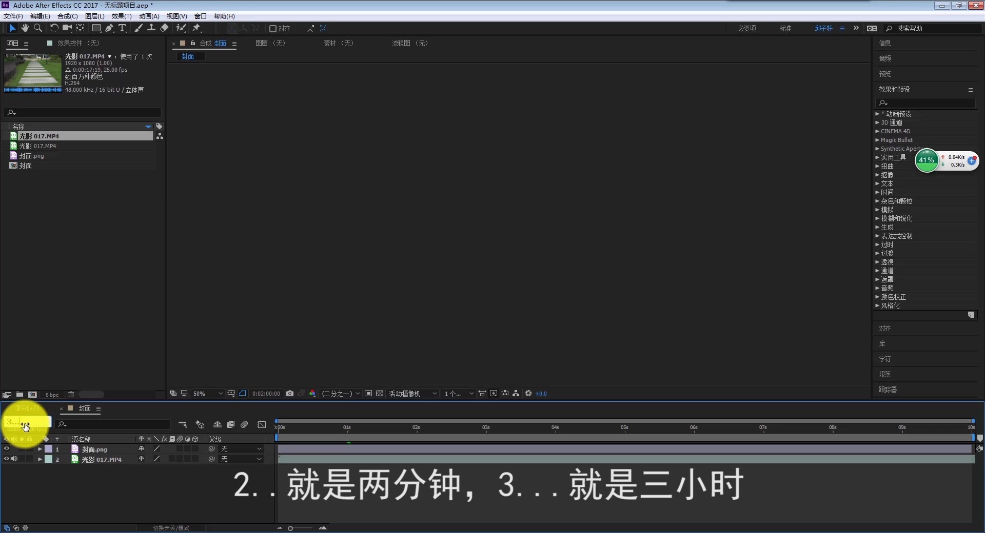Select the Selection arrow tool
This screenshot has width=985, height=533.
[12, 28]
